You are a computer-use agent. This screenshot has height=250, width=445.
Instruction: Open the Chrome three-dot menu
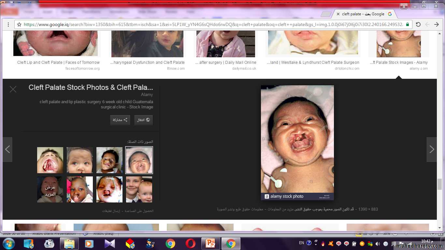click(8, 24)
